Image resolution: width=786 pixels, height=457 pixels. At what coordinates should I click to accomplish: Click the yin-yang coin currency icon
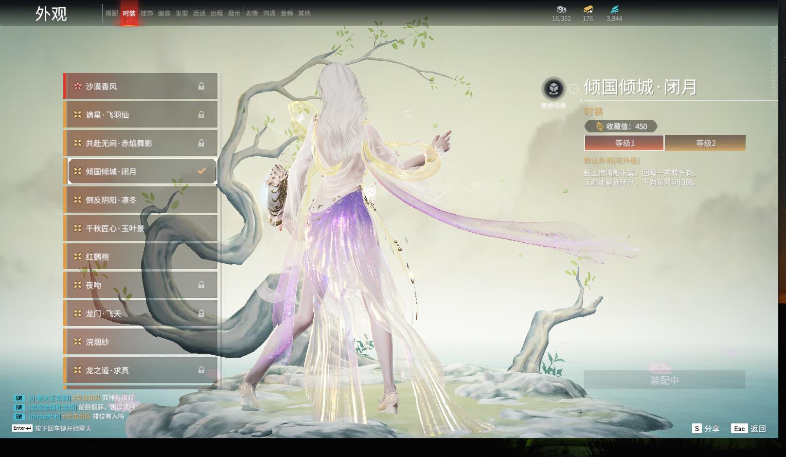click(x=561, y=9)
